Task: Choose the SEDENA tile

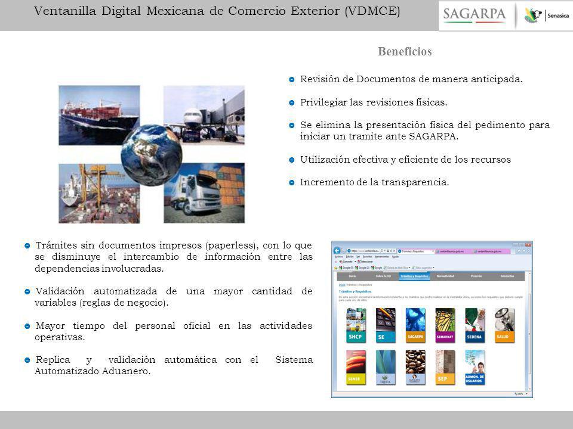Action: 475,325
